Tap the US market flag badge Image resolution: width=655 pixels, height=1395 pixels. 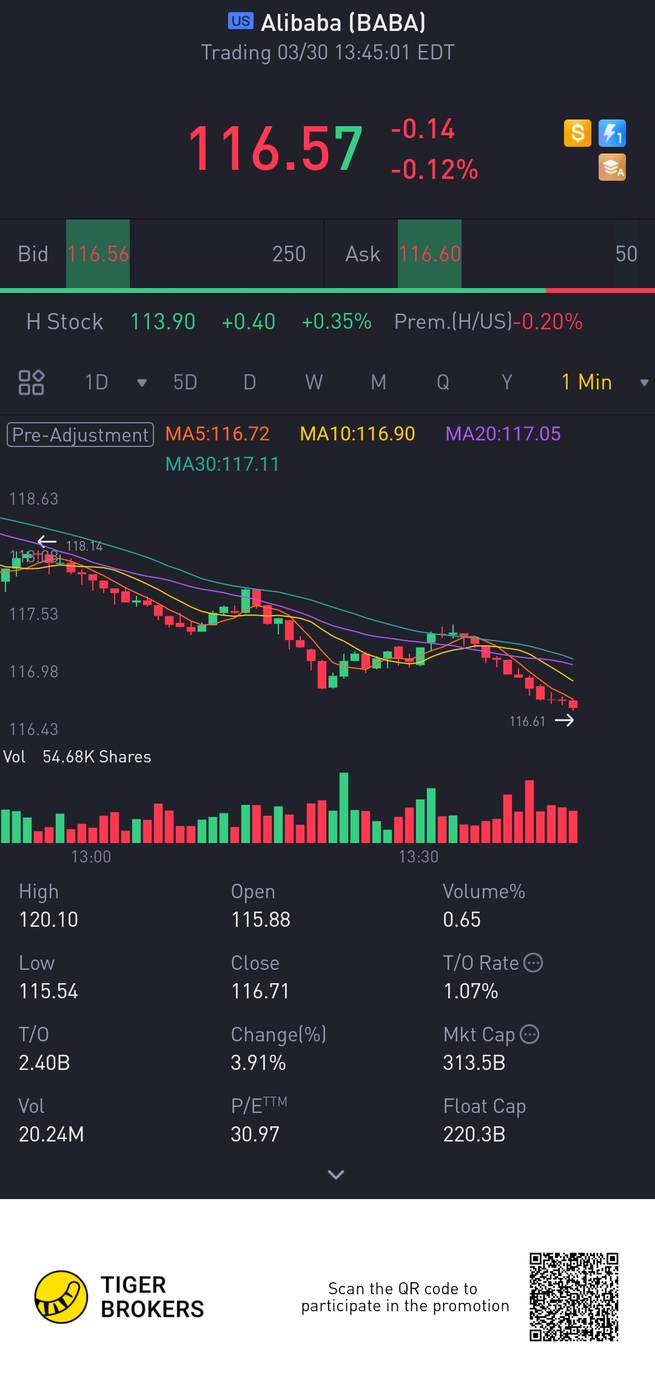241,21
